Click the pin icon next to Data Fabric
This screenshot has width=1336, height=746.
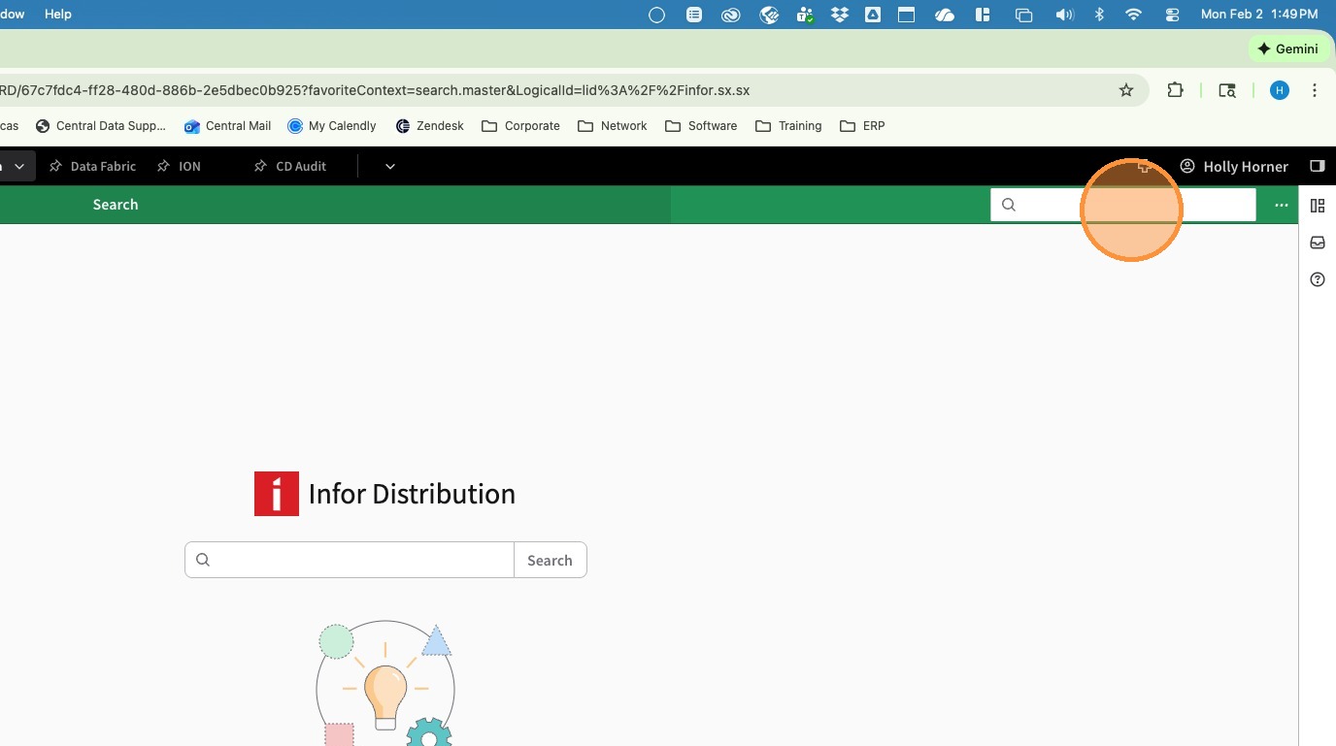55,166
